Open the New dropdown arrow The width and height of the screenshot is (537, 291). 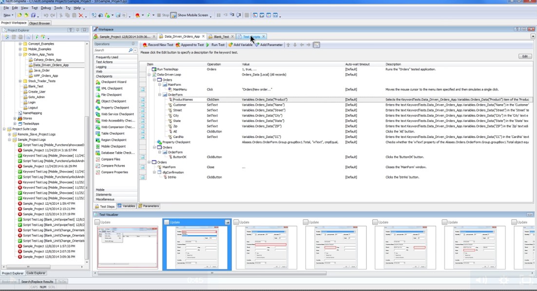(13, 16)
